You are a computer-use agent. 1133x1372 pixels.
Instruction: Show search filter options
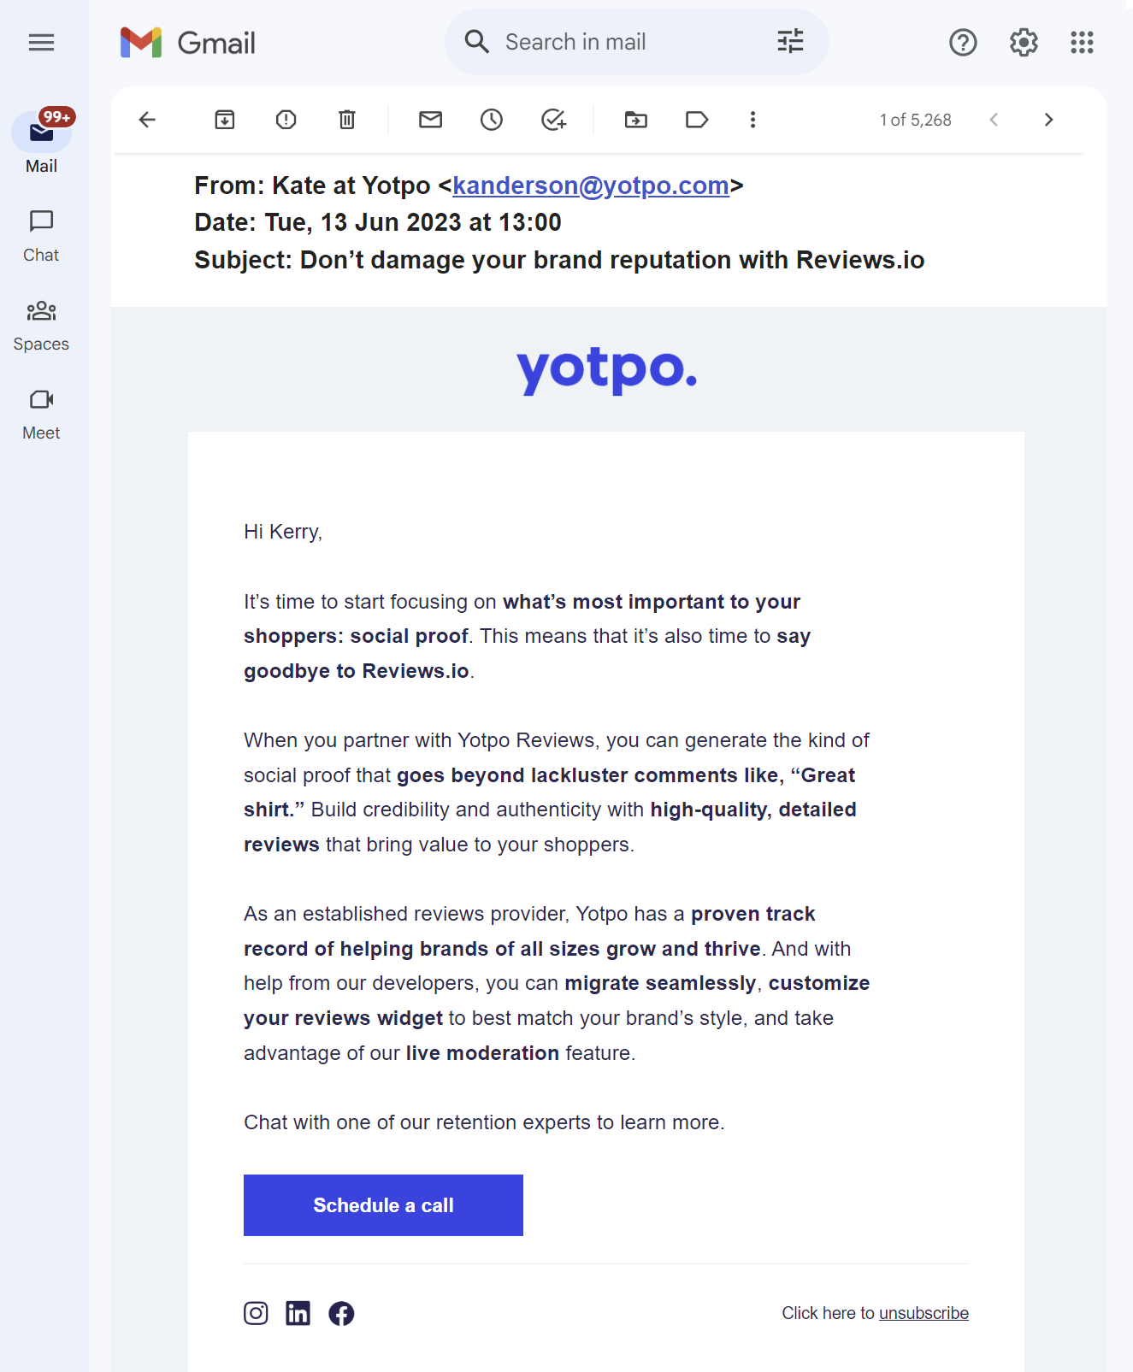point(790,41)
